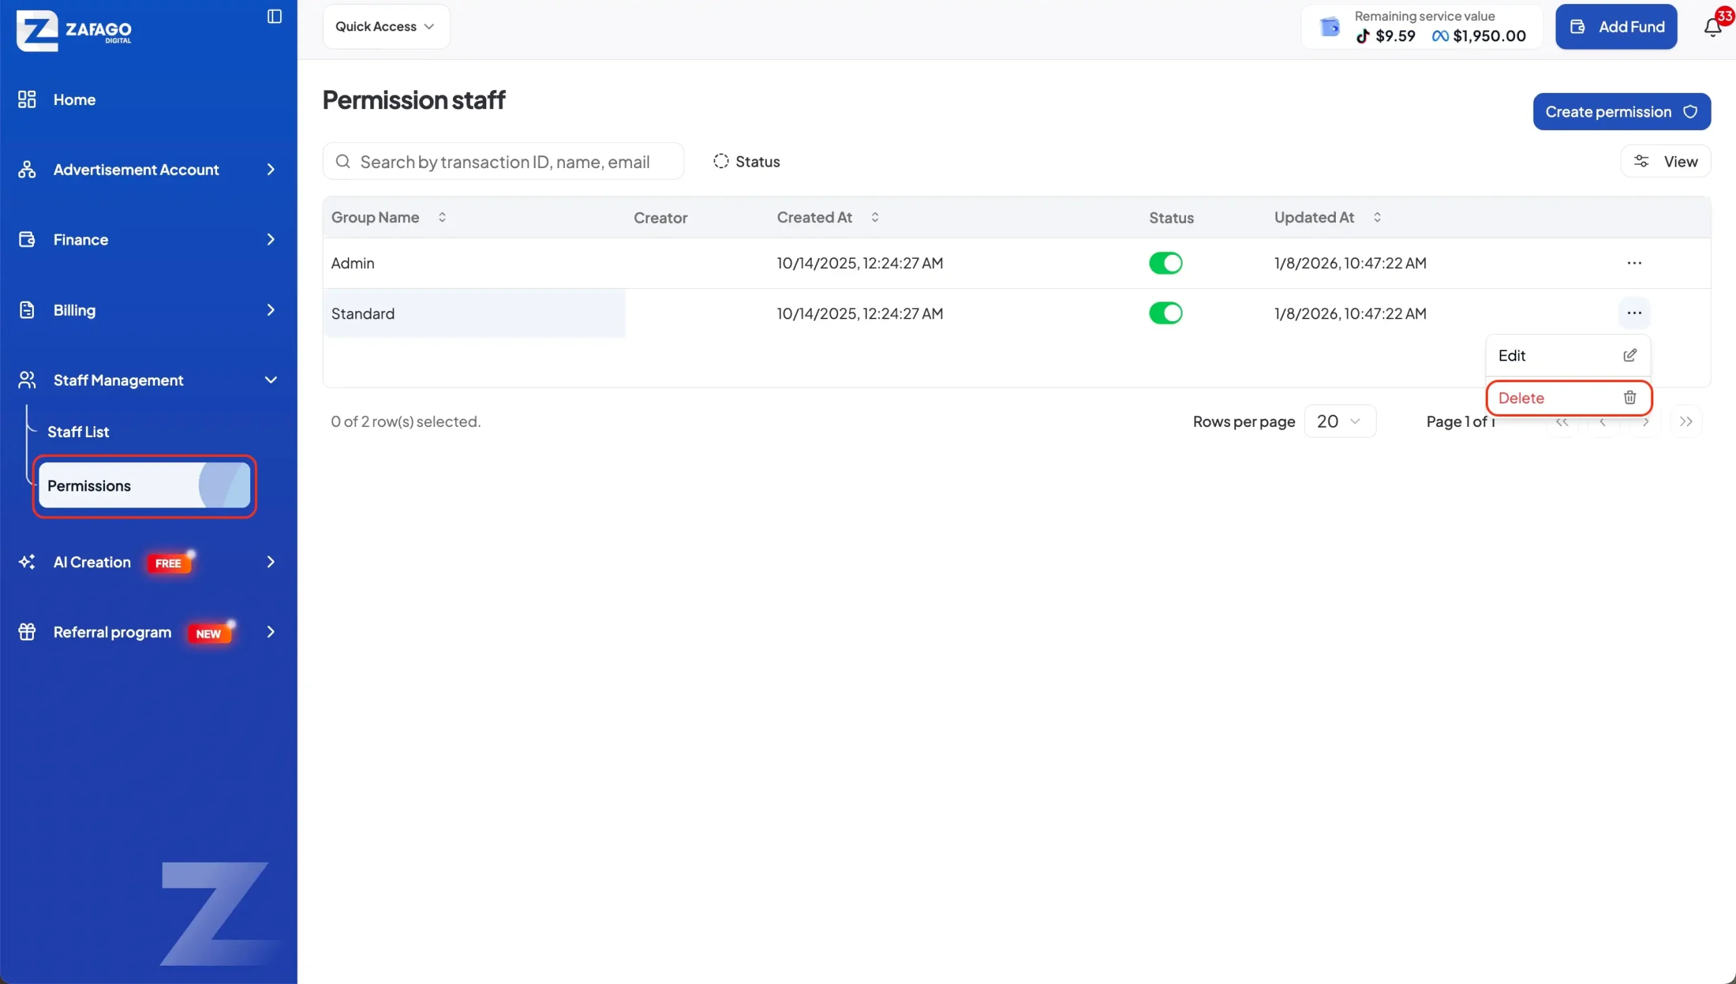1736x984 pixels.
Task: Open Status filter
Action: (746, 161)
